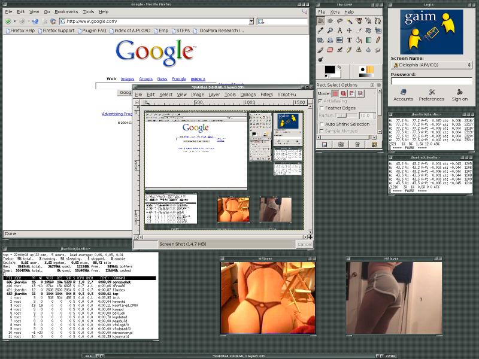Open the Firefox search engine dropdown
This screenshot has height=359, width=479.
click(260, 22)
